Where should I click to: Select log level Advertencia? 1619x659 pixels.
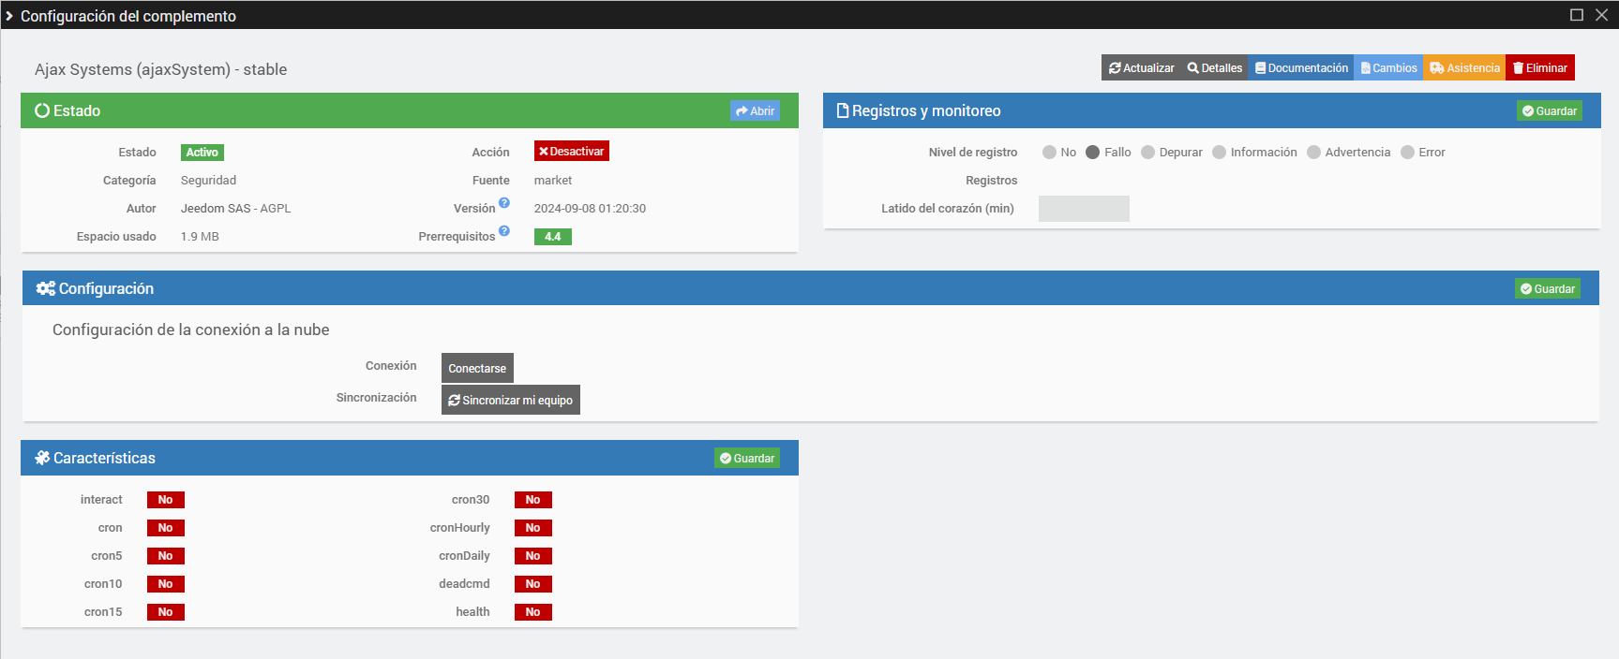(1313, 152)
